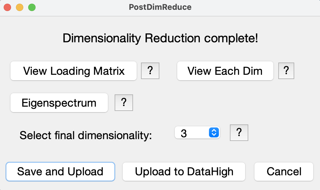This screenshot has height=190, width=320.
Task: Open the View Each Dim plot
Action: click(225, 71)
